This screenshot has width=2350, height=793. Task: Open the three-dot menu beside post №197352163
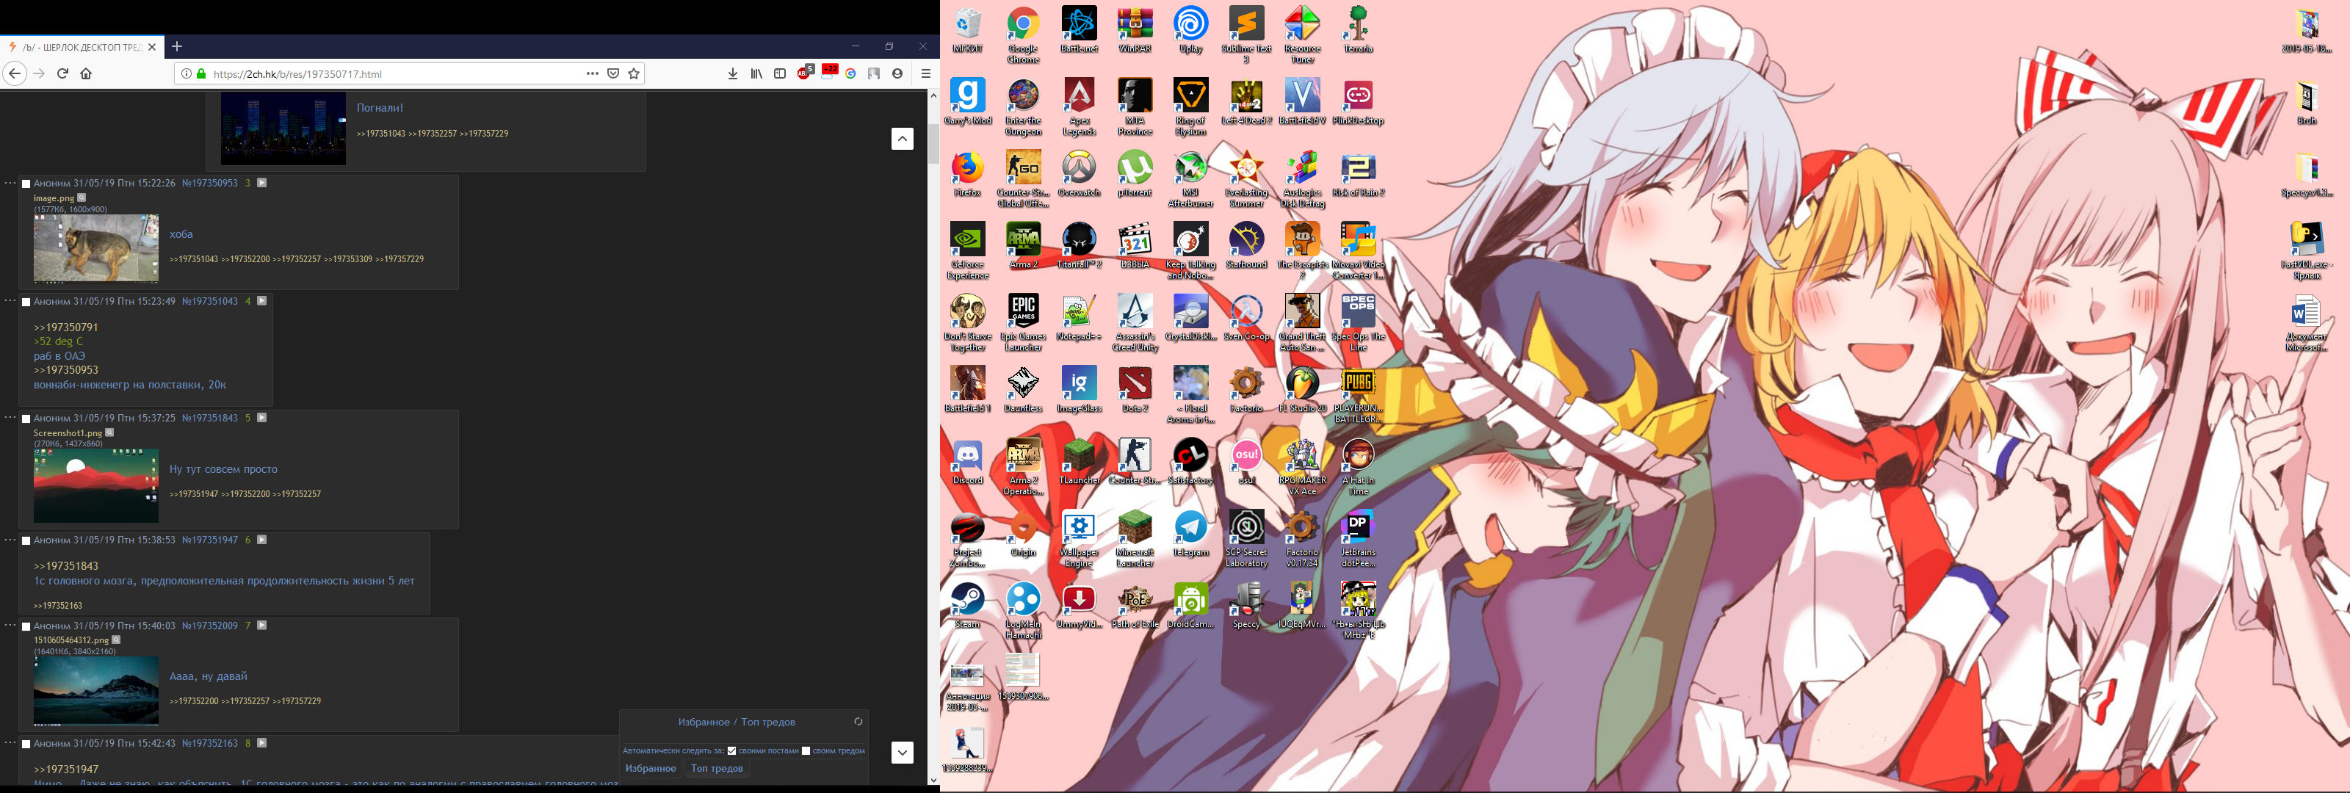(10, 743)
